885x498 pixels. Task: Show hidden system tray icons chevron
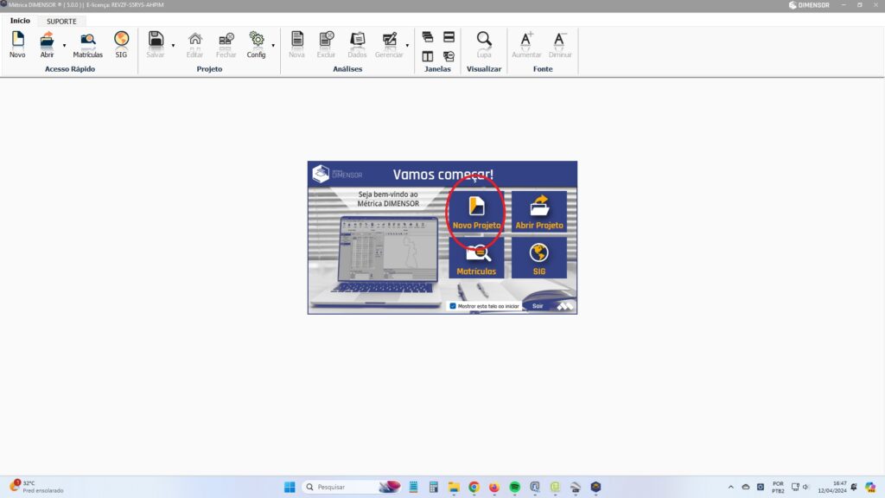[x=731, y=487]
